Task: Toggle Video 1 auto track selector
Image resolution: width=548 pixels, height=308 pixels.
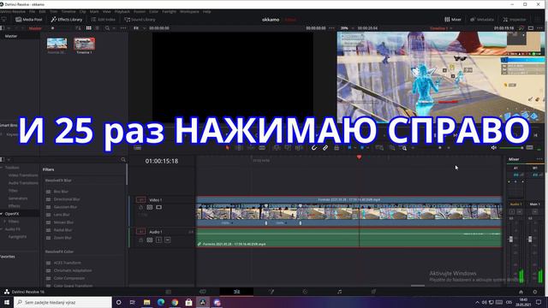Action: tap(150, 207)
